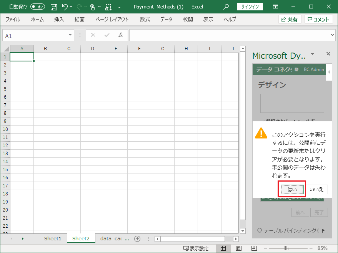Click the Cancel X icon in formula bar

coord(93,35)
